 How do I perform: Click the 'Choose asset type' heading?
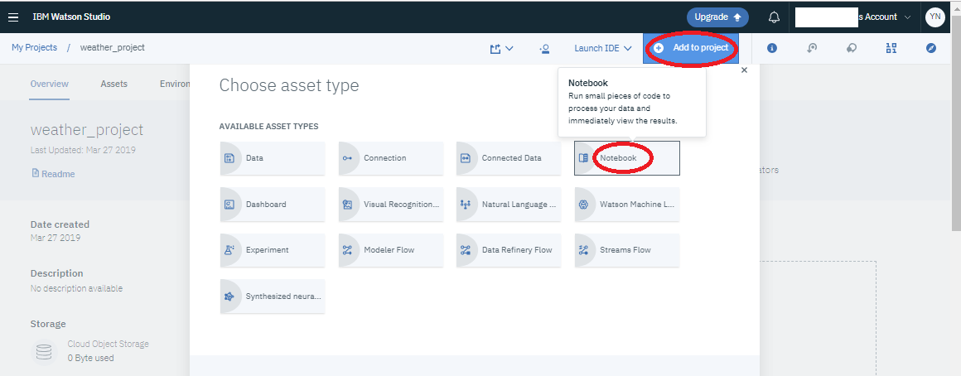[x=288, y=85]
